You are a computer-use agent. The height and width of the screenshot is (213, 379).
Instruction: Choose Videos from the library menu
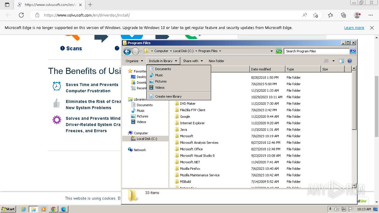(x=179, y=88)
